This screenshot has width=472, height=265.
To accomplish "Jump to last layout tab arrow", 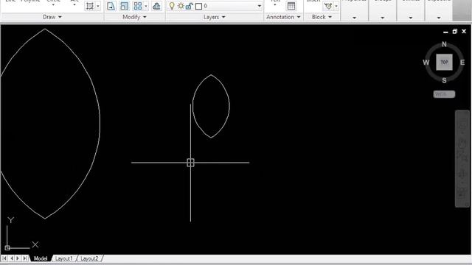I will pyautogui.click(x=25, y=258).
